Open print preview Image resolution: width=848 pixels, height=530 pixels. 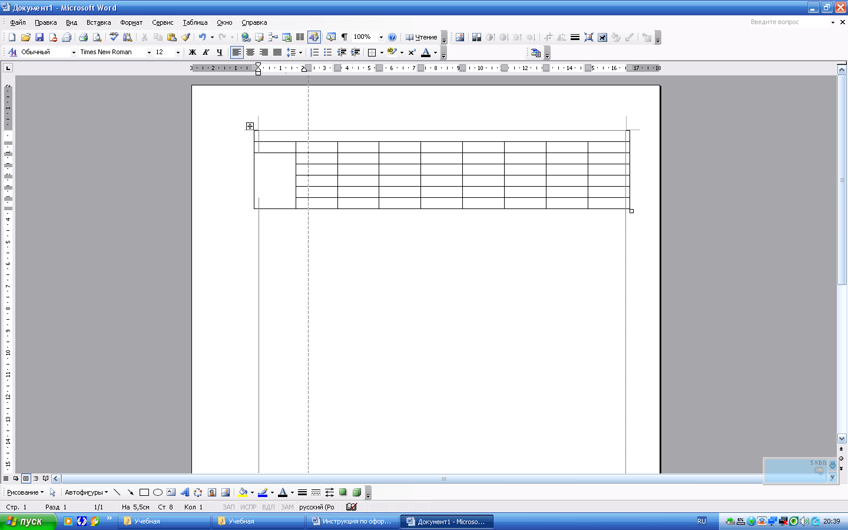pos(97,37)
